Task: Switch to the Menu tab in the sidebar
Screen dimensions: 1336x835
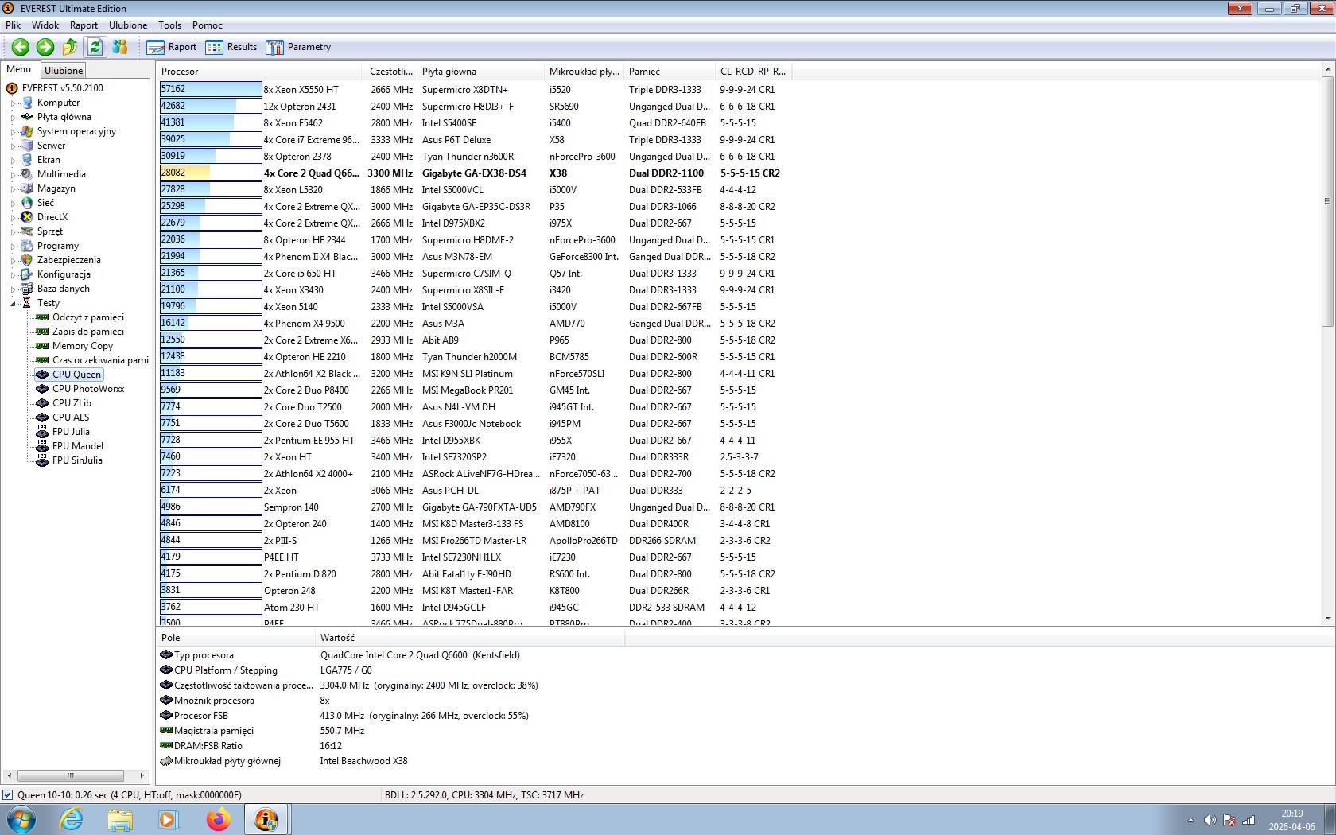Action: 19,69
